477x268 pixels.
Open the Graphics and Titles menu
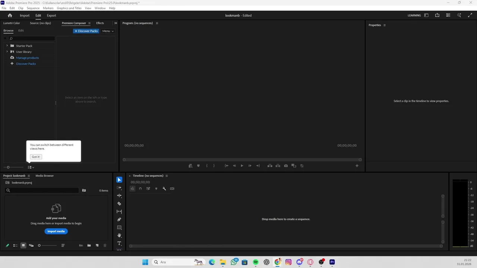tap(69, 8)
